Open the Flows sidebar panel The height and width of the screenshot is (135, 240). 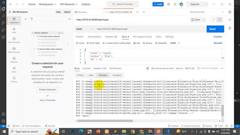pyautogui.click(x=14, y=70)
